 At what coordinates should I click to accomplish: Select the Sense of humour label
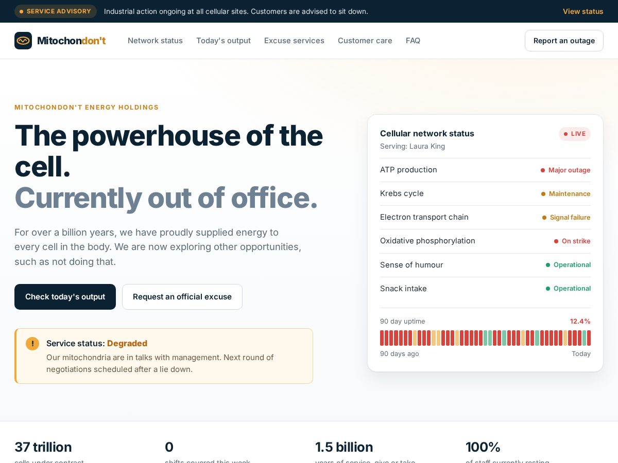(x=411, y=265)
